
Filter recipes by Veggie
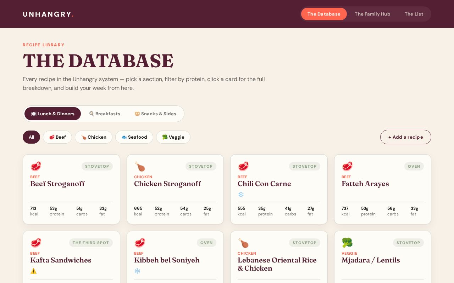[x=173, y=137]
